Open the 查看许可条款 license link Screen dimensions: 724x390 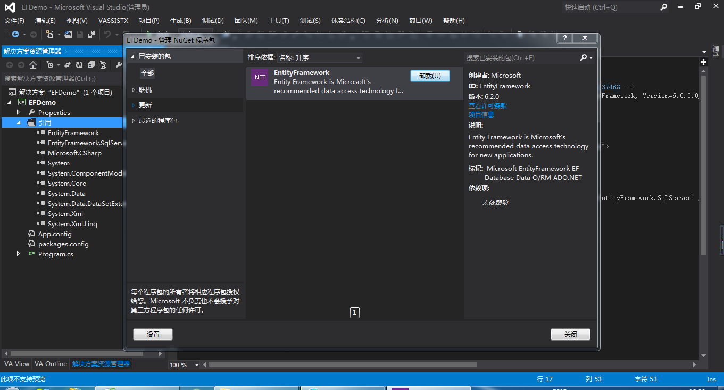tap(488, 105)
